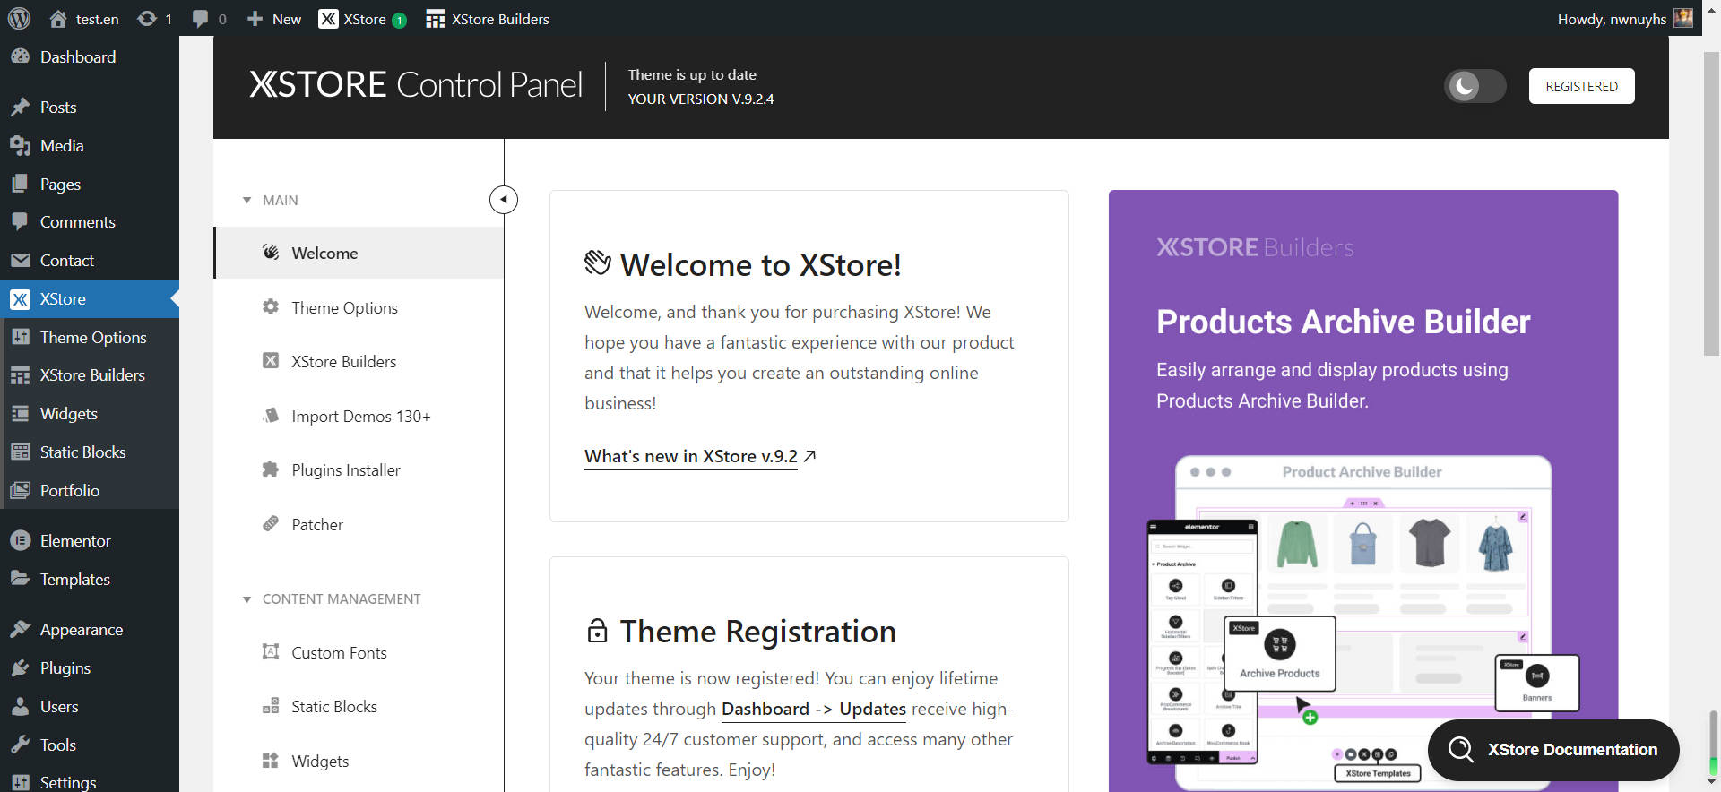Open Widgets in control panel menu
Image resolution: width=1721 pixels, height=792 pixels.
(x=359, y=761)
